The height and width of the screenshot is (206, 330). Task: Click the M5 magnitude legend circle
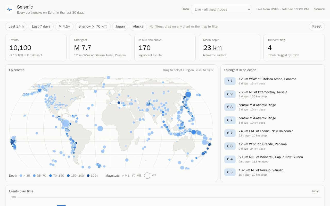(x=134, y=176)
